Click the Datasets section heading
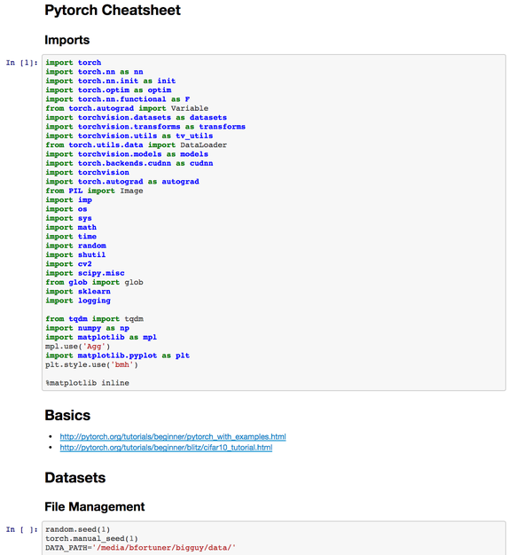This screenshot has width=532, height=555. pos(75,478)
